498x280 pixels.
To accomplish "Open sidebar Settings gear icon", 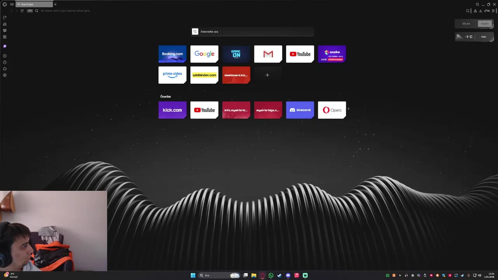I will (5, 75).
